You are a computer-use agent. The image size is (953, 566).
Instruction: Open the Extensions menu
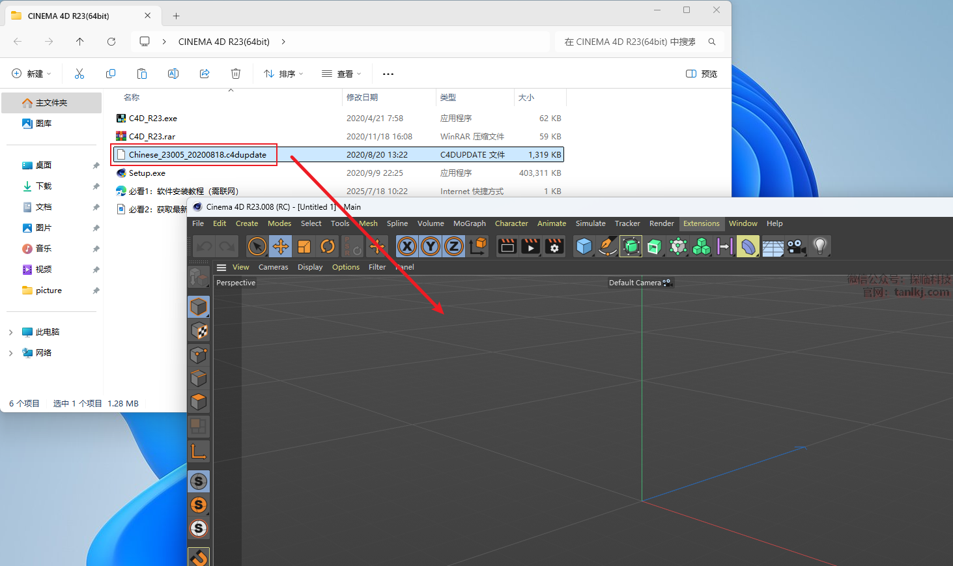point(701,223)
